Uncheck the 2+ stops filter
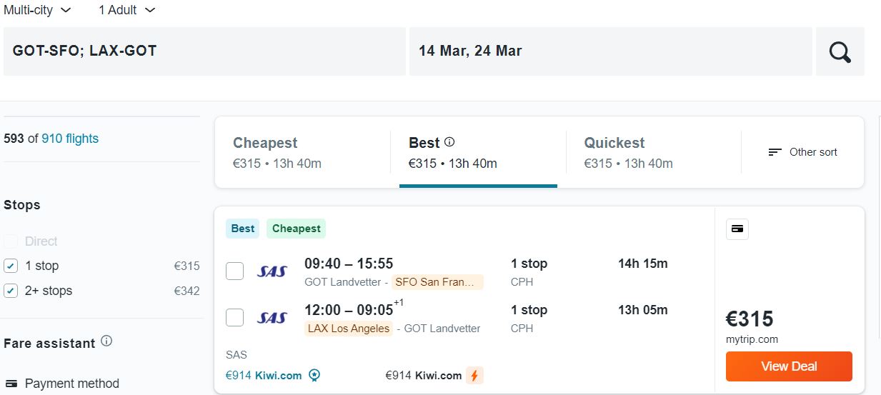881x395 pixels. point(11,291)
